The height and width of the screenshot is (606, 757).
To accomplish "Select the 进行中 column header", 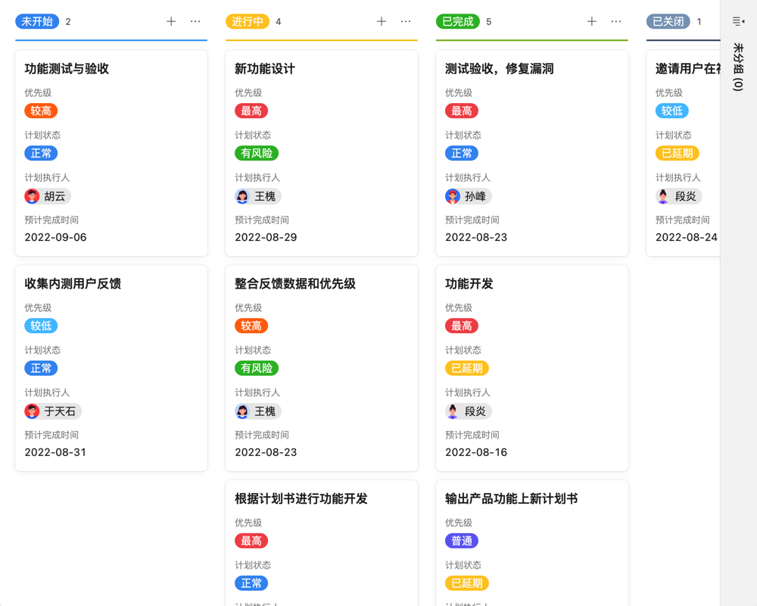I will [x=248, y=21].
